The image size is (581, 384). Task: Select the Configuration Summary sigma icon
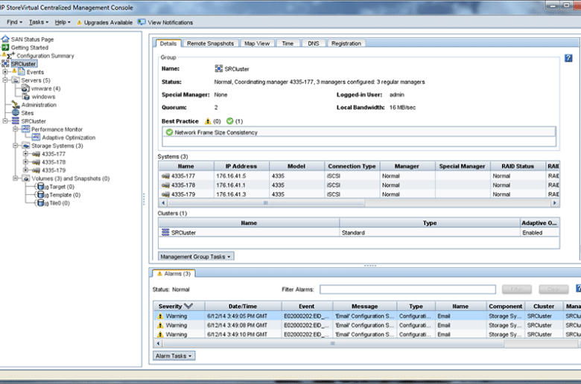coord(10,56)
